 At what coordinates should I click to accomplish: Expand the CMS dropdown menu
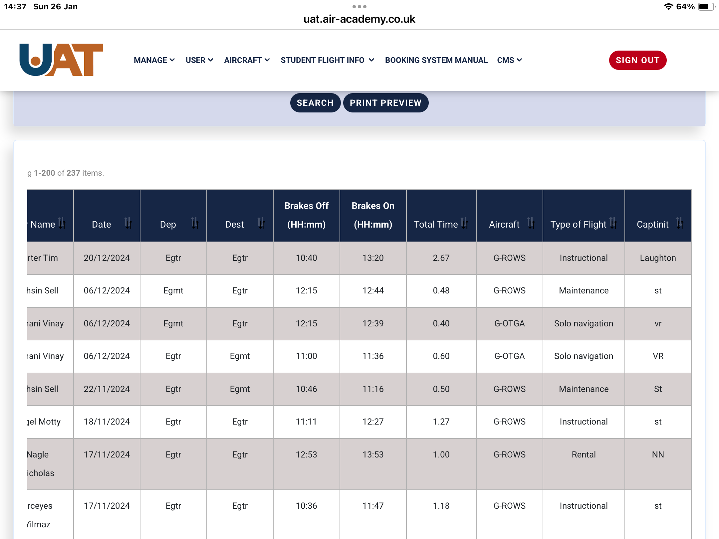pos(509,60)
